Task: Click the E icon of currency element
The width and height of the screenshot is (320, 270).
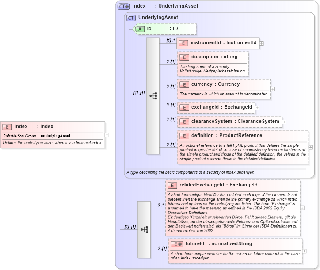Action: tap(184, 85)
